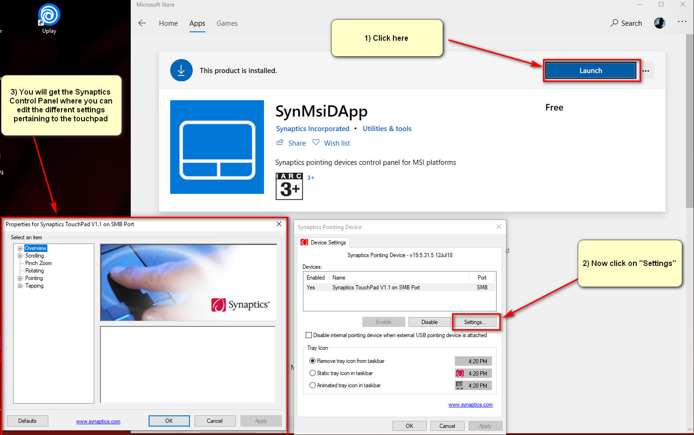Click the Name column header
The height and width of the screenshot is (435, 694).
[x=399, y=278]
